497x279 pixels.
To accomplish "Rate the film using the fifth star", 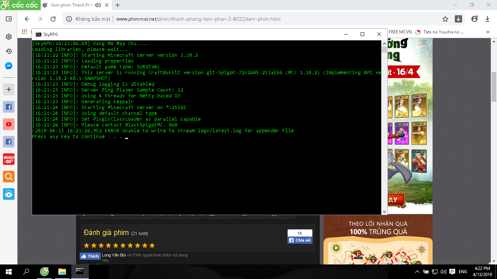I will pos(116,246).
